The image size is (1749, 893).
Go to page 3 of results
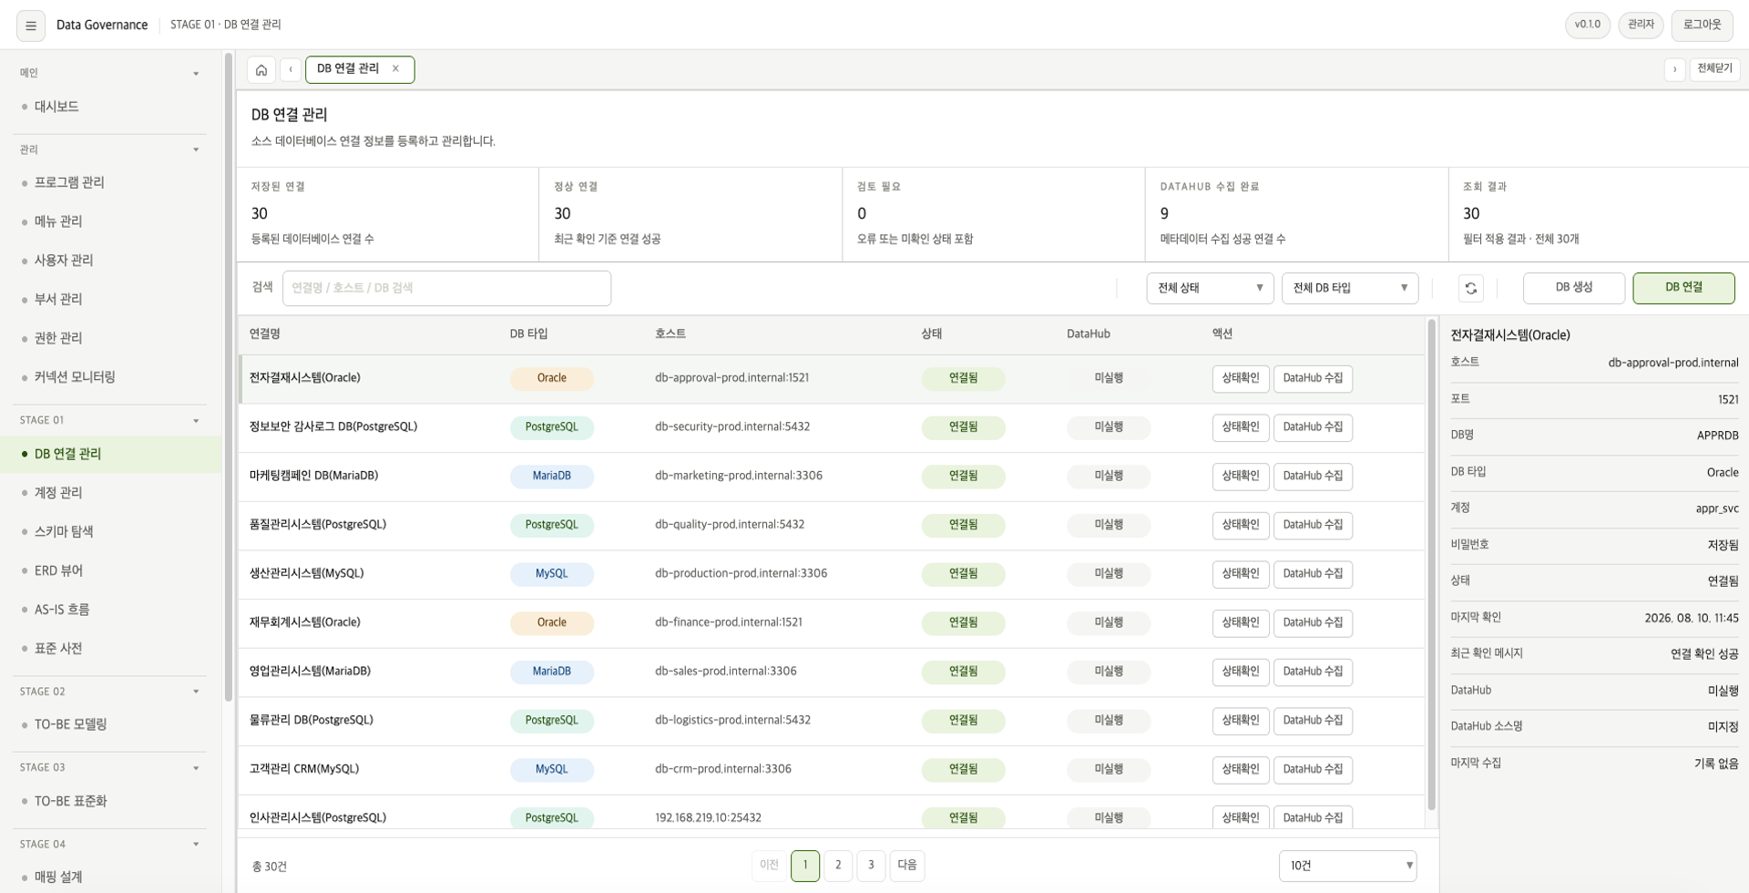[871, 866]
